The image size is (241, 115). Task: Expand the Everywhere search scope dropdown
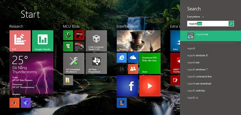196,17
